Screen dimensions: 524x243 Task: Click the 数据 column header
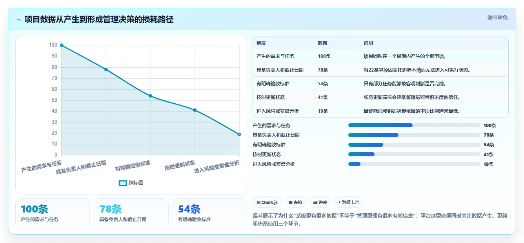(323, 43)
